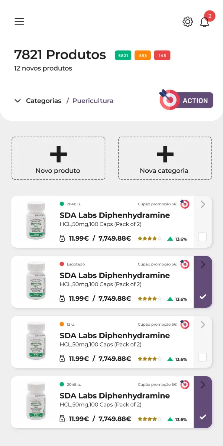Click the plus icon for Novo produto

click(x=58, y=154)
